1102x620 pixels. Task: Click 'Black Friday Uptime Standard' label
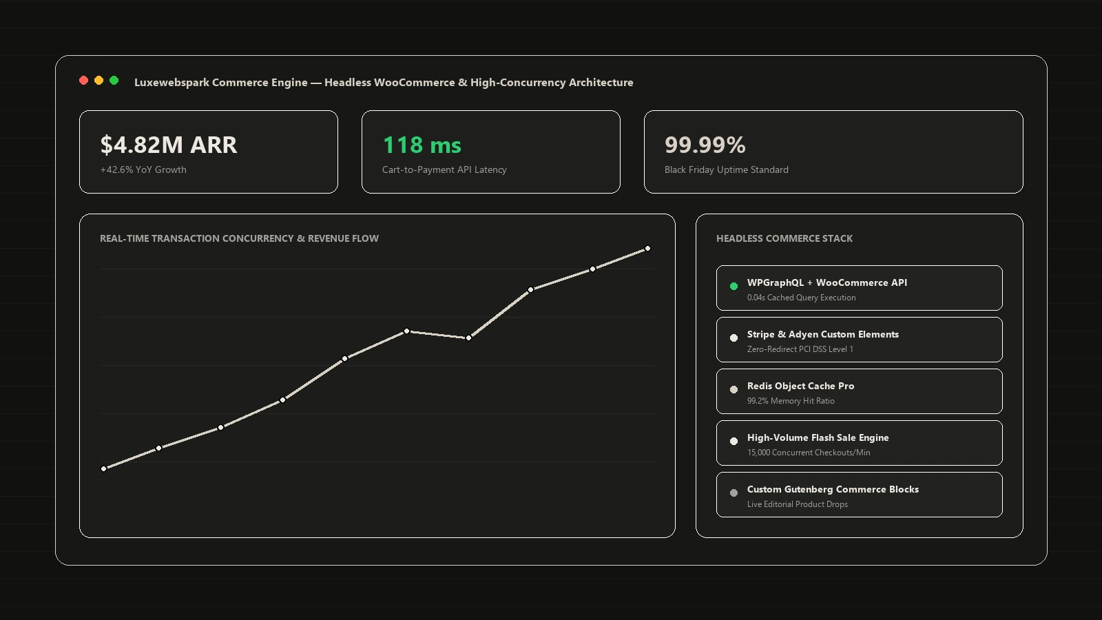point(727,169)
